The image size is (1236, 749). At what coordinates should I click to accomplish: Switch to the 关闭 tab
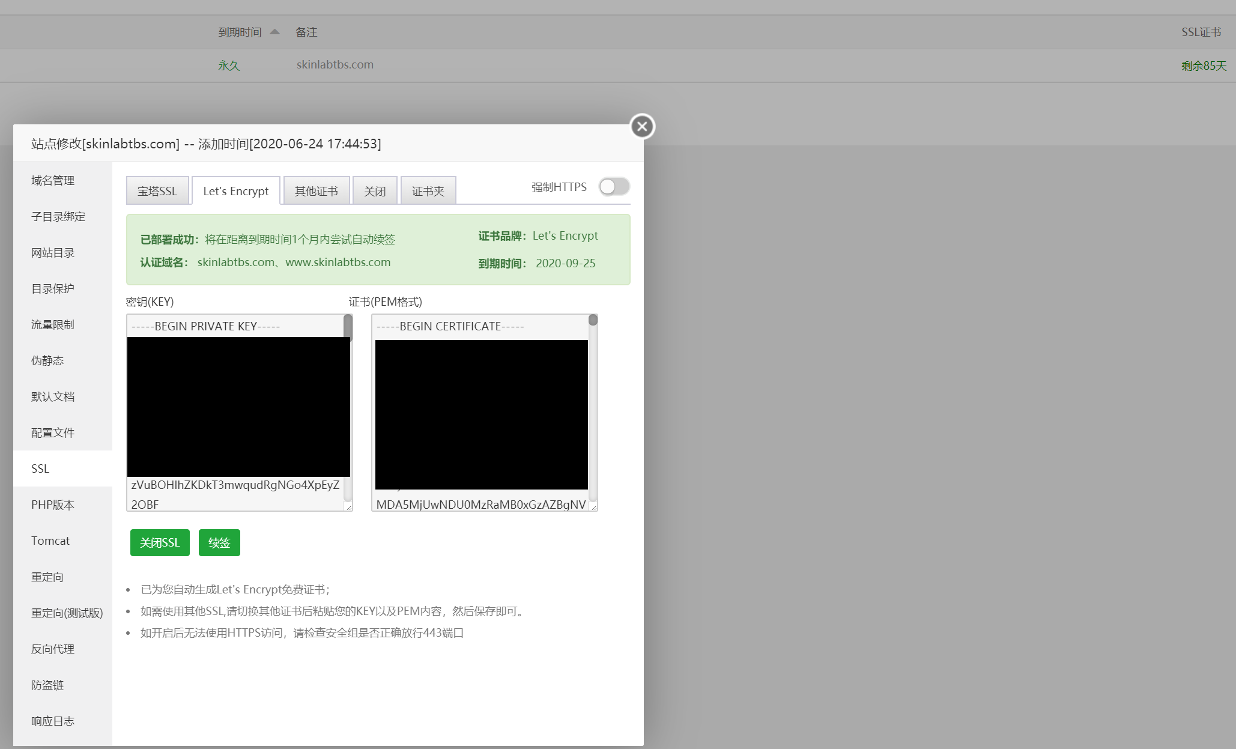(x=375, y=191)
